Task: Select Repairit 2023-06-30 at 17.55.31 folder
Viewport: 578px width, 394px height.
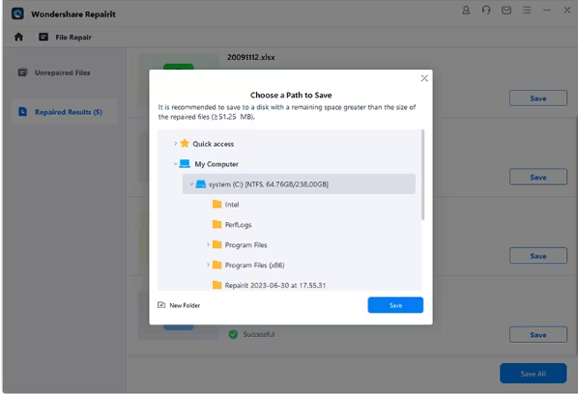Action: 275,285
